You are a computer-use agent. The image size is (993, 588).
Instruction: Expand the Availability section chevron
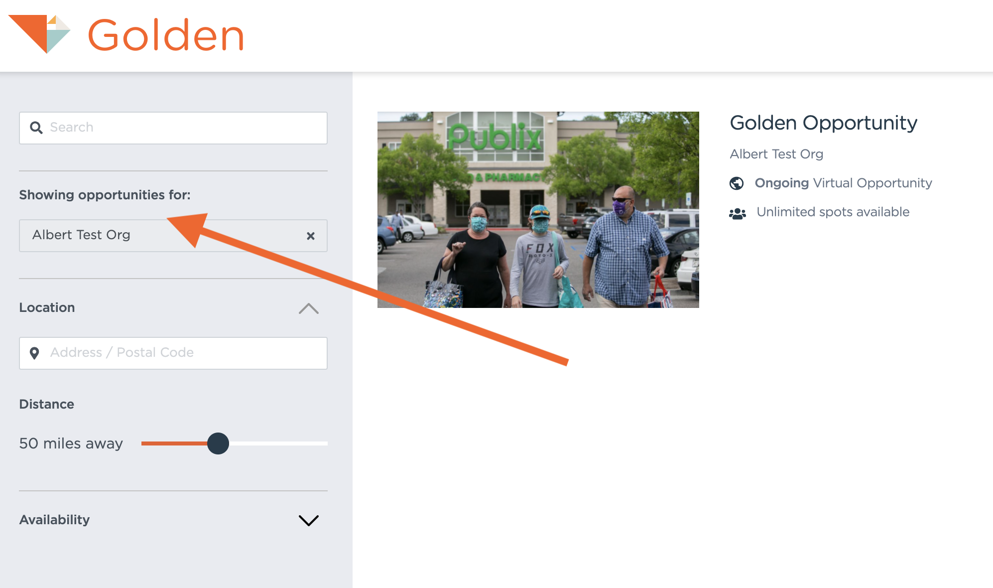tap(309, 520)
